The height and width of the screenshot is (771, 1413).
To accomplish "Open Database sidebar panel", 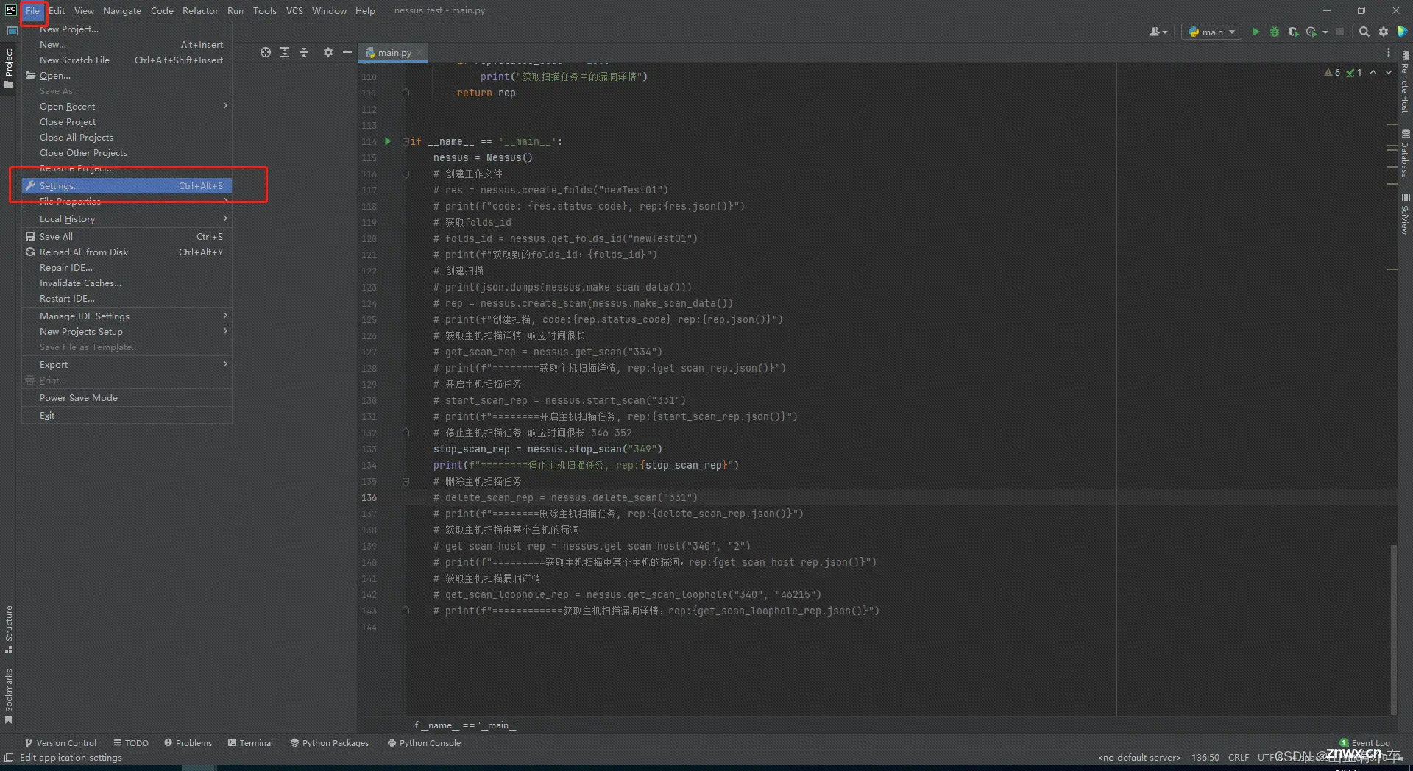I will pos(1405,154).
